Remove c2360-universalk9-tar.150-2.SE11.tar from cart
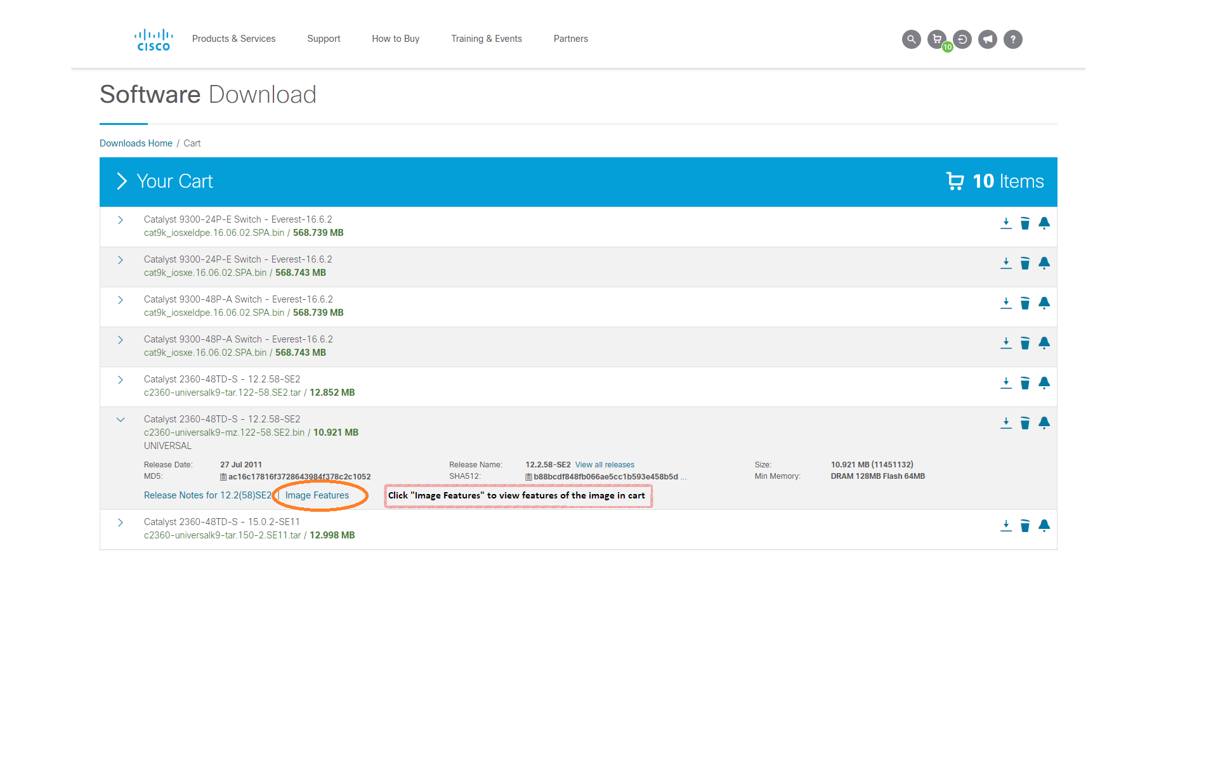The image size is (1218, 761). [1025, 526]
